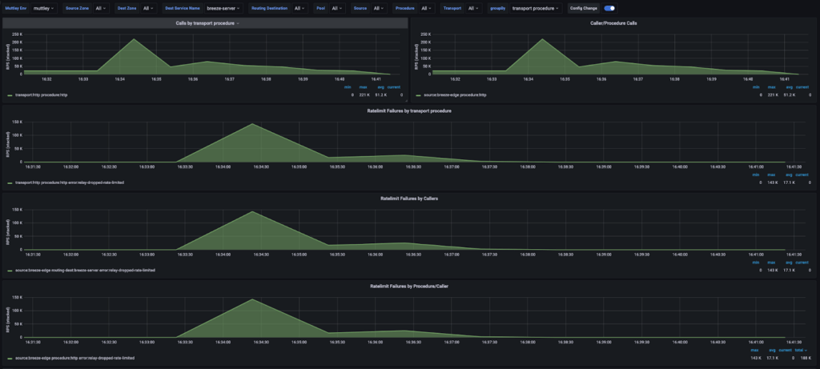The image size is (820, 369).
Task: Click the transport:http procedure:http legend color swatch
Action: click(x=10, y=95)
